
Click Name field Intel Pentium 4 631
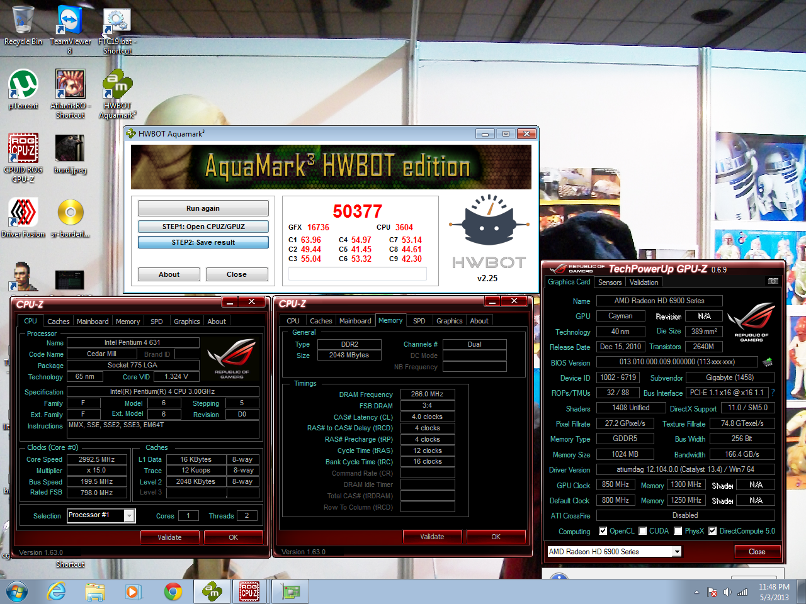coord(133,342)
